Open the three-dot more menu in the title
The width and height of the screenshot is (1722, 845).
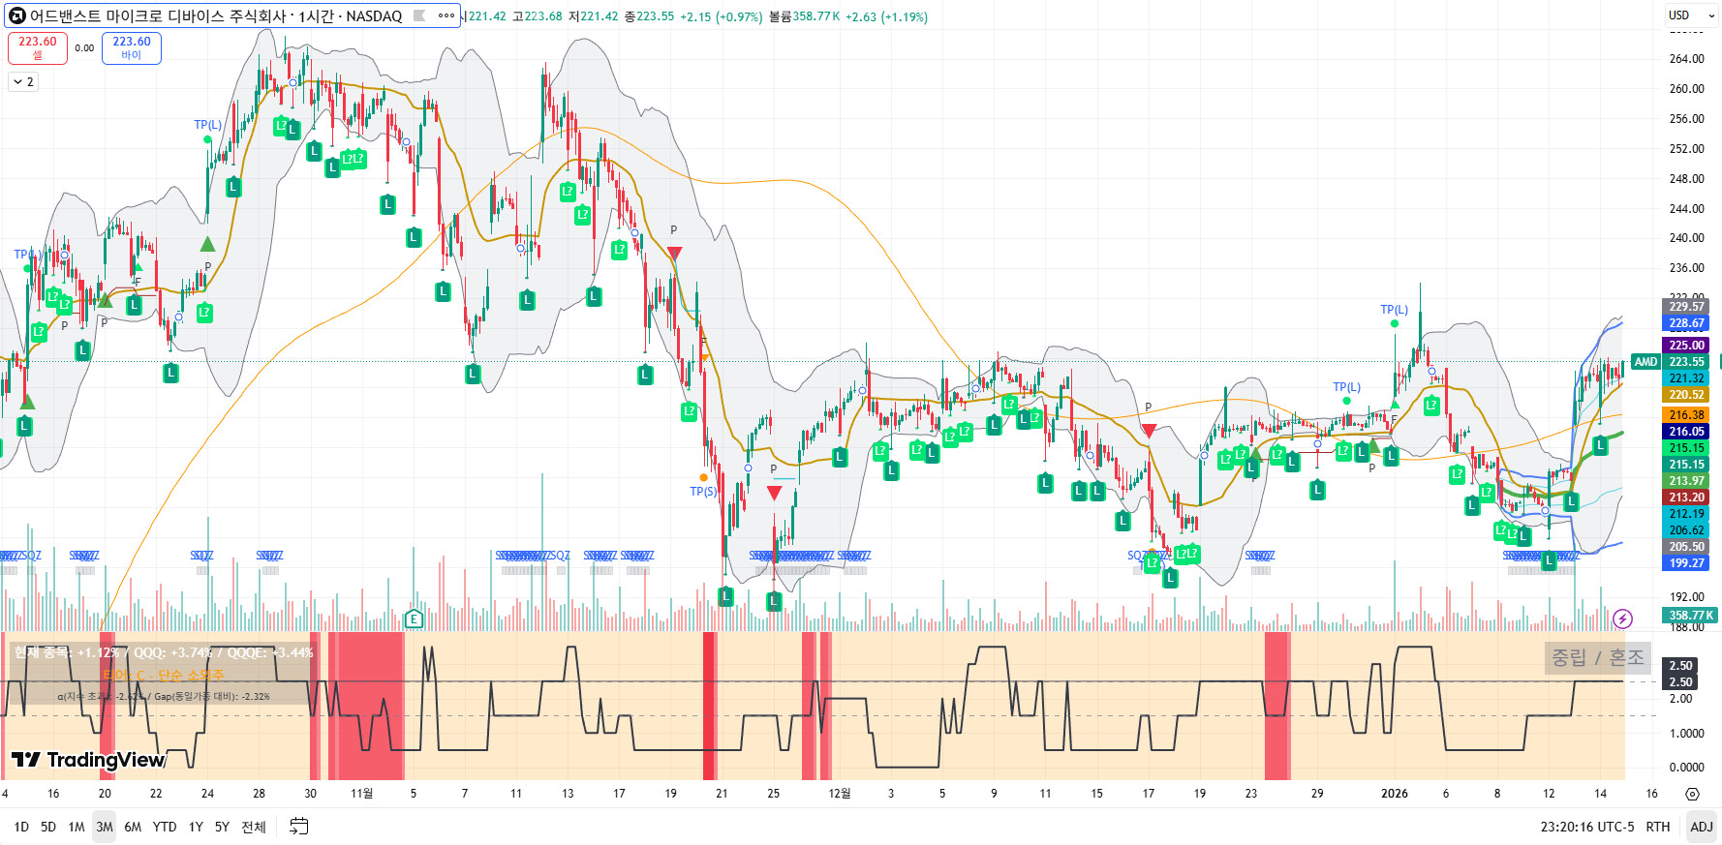tap(446, 15)
